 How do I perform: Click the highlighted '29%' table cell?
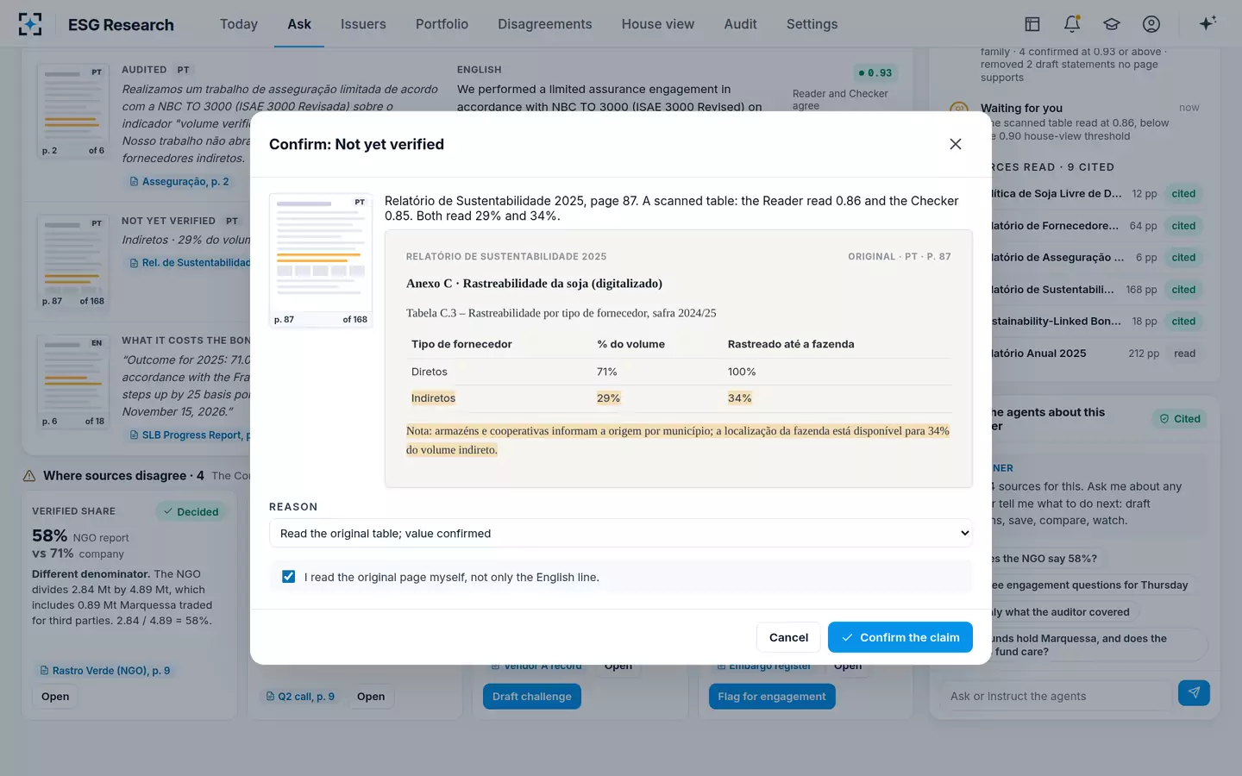(x=609, y=398)
